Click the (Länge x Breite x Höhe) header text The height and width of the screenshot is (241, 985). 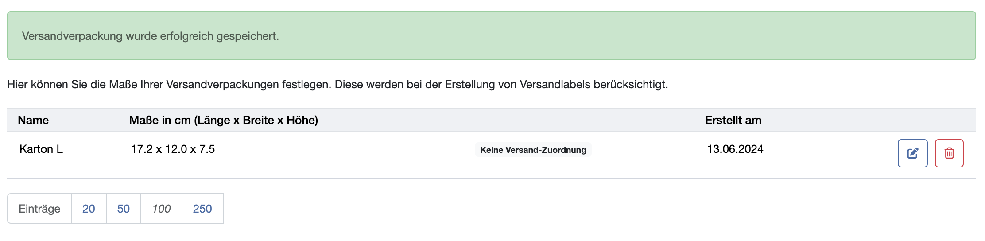[x=256, y=120]
